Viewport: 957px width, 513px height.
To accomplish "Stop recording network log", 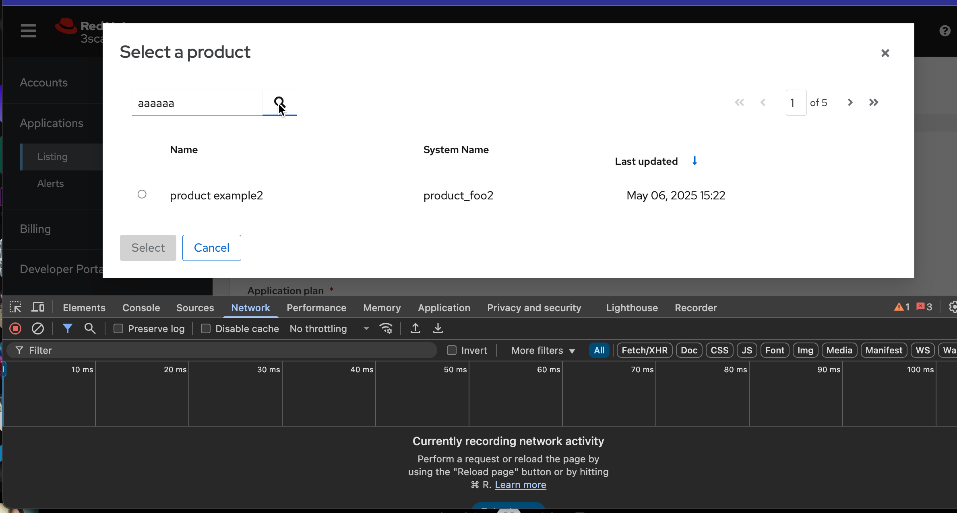I will (x=15, y=329).
